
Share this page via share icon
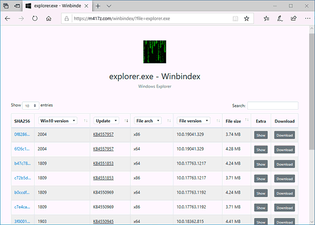tap(294, 18)
